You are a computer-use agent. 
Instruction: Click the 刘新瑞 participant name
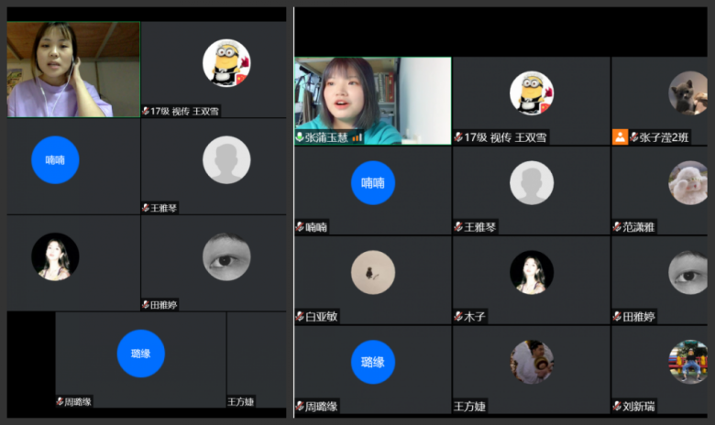(x=639, y=407)
